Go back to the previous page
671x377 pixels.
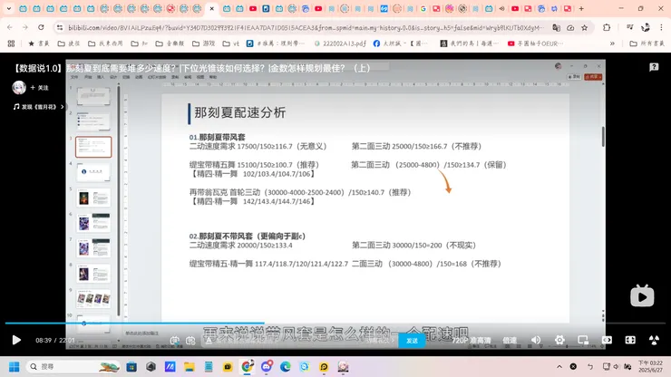(10, 27)
